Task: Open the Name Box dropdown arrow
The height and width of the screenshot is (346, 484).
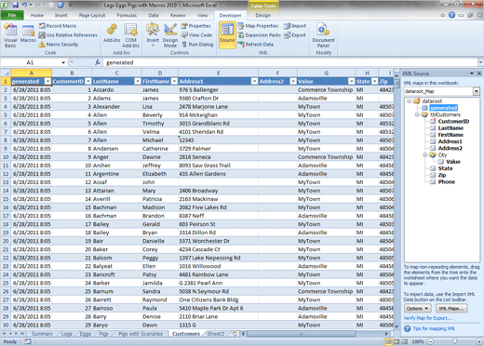Action: click(x=63, y=62)
